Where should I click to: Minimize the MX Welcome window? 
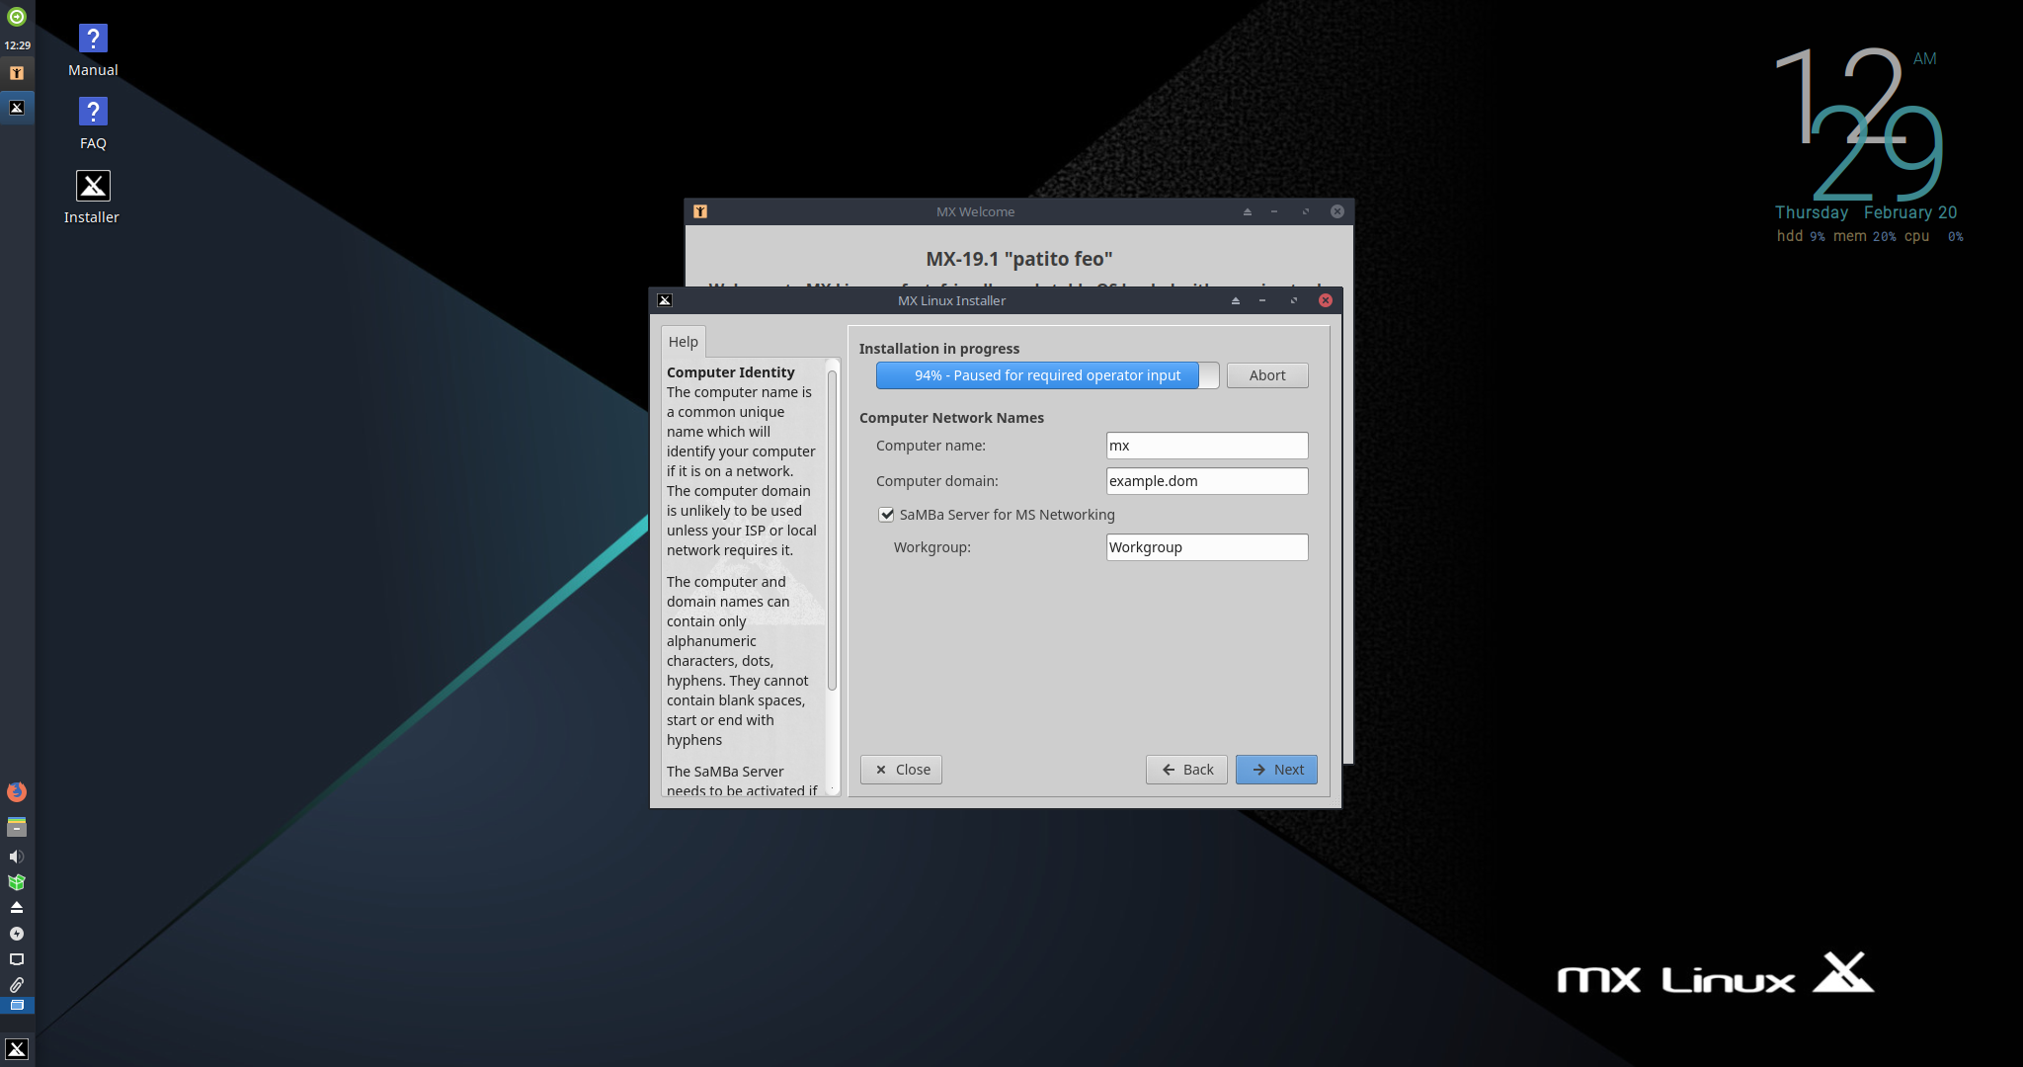point(1274,211)
